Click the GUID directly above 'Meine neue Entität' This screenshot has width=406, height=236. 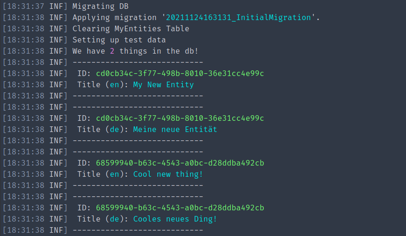click(180, 118)
